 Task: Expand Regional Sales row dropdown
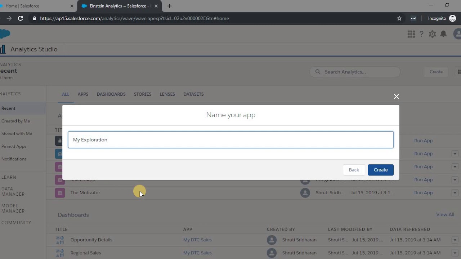click(455, 253)
